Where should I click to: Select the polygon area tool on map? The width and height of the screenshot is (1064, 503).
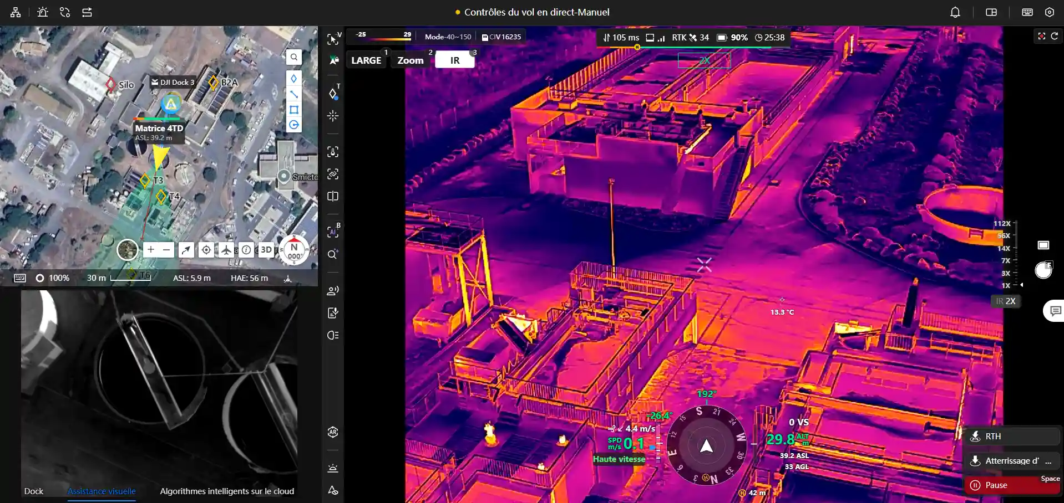[x=294, y=110]
